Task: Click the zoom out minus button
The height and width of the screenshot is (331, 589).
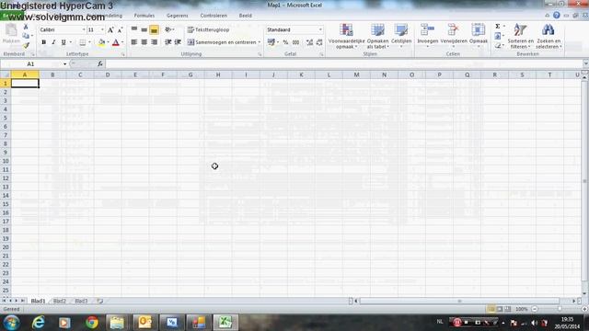Action: 535,309
